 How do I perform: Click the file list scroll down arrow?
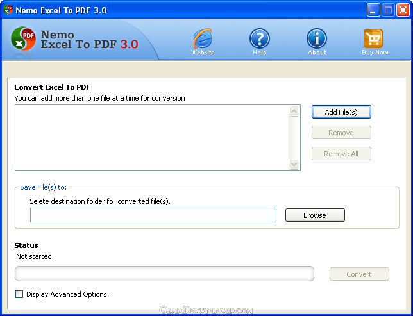point(294,164)
